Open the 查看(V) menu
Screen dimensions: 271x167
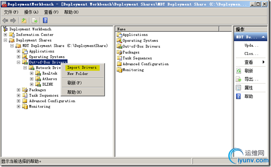click(x=51, y=12)
